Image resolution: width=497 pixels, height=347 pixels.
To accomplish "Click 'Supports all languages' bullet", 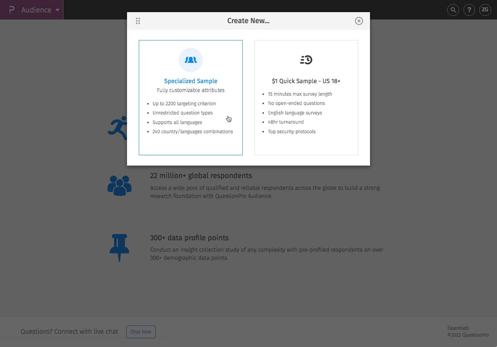I will [x=177, y=123].
